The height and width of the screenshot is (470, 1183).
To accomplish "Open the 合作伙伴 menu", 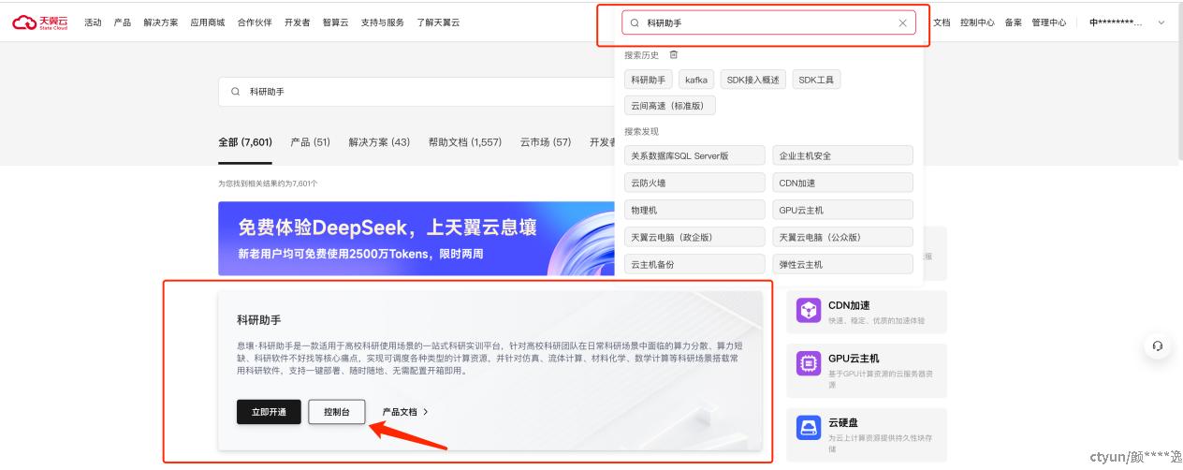I will click(x=255, y=22).
